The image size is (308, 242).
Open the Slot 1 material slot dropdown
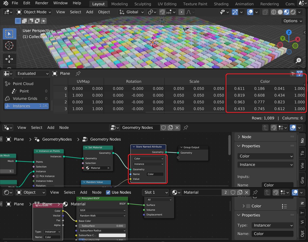coord(156,192)
